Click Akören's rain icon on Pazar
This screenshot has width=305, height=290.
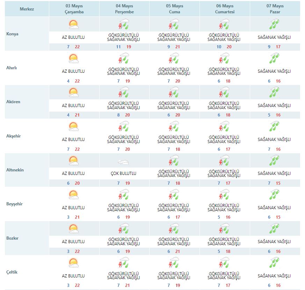pyautogui.click(x=274, y=92)
